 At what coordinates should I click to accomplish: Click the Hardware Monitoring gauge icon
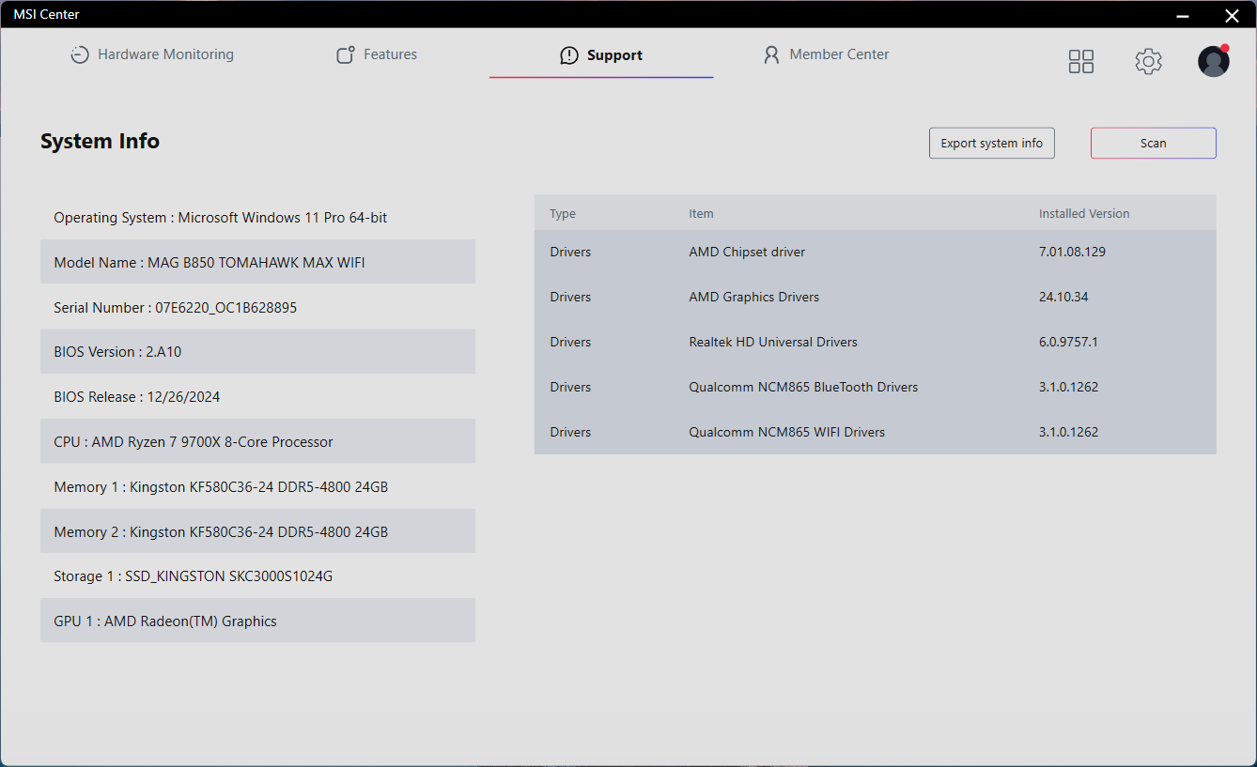tap(80, 55)
